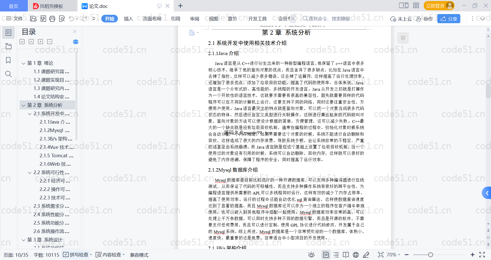Click the blue smart TOC assistant icon
The image size is (491, 260).
click(x=76, y=42)
